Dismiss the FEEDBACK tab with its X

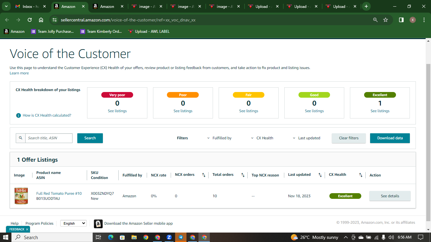point(27,229)
